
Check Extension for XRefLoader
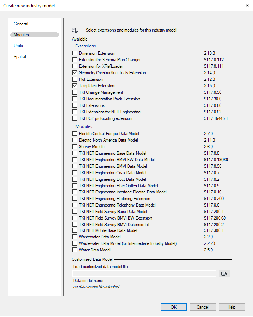coord(75,66)
